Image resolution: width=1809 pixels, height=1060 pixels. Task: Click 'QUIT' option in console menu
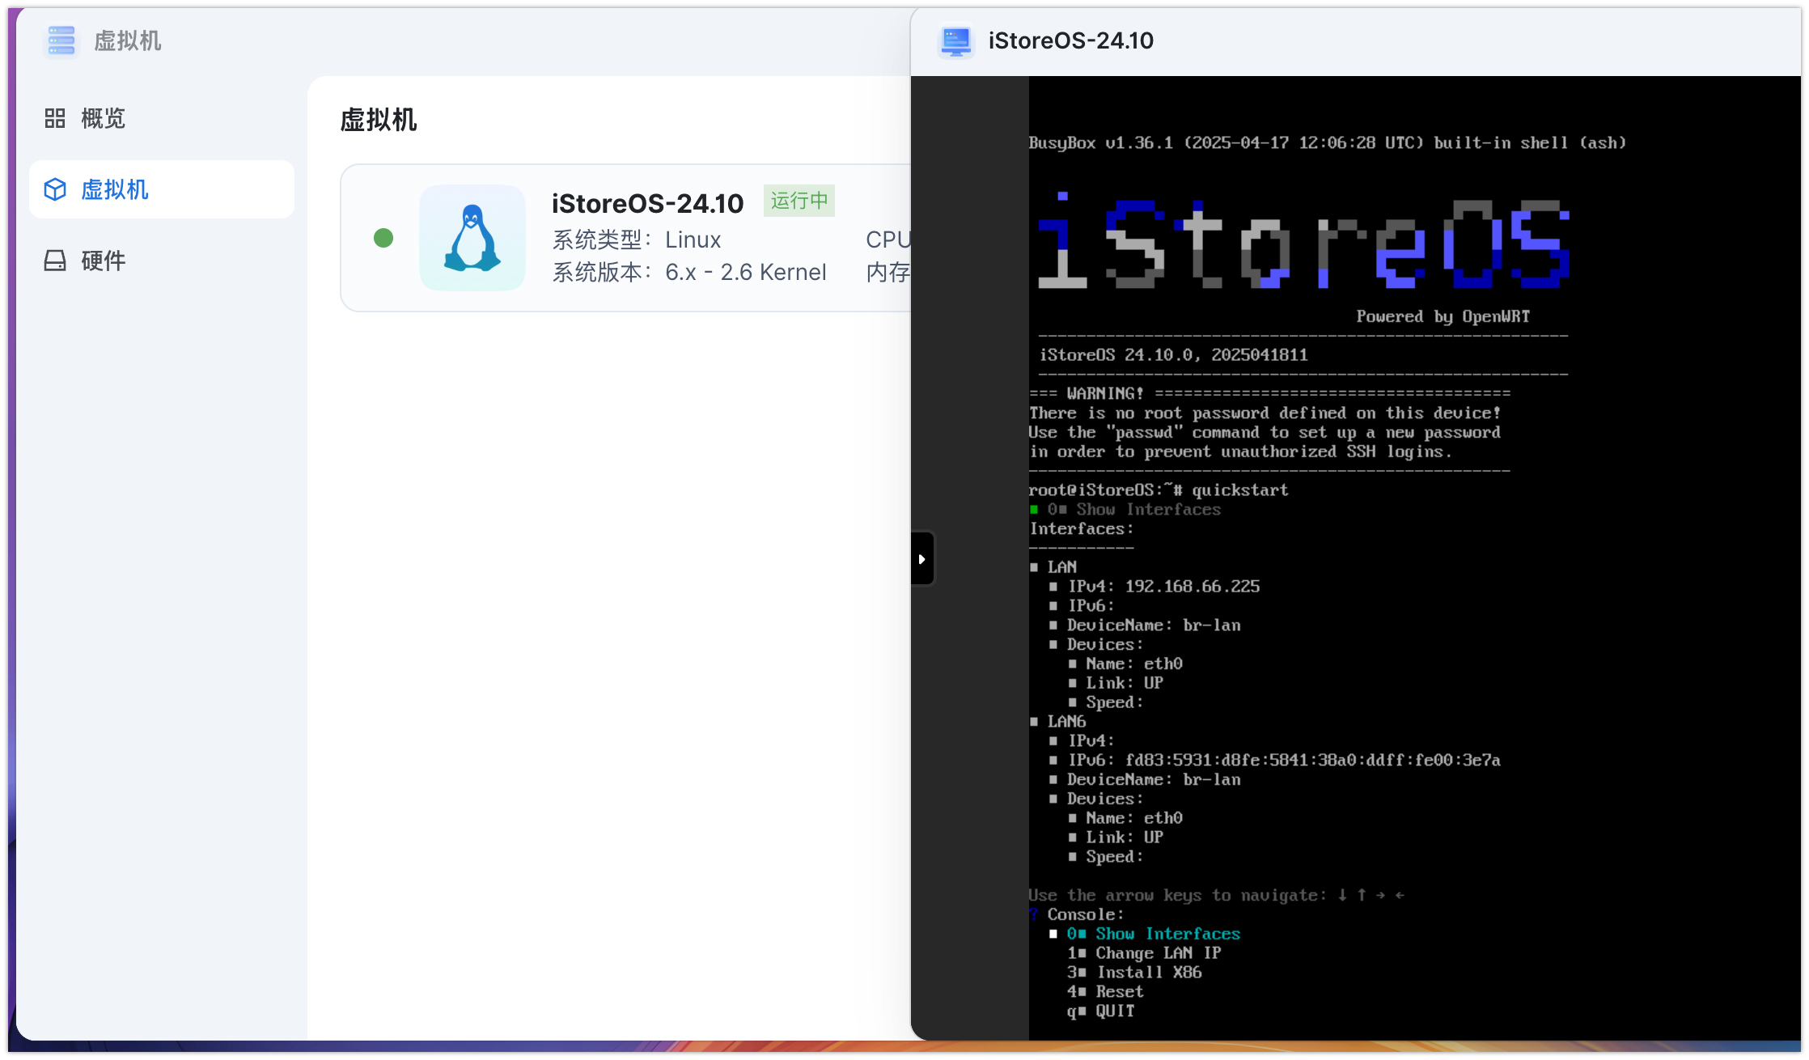[x=1115, y=1011]
